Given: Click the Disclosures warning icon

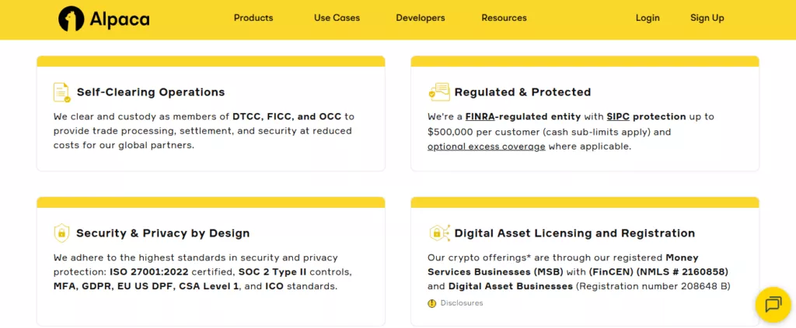Looking at the screenshot, I should click(x=432, y=303).
